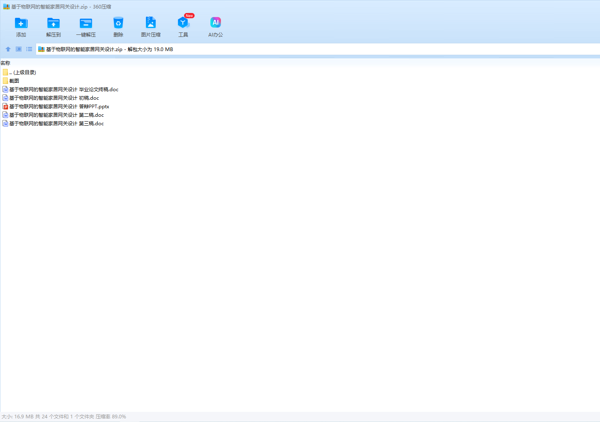The image size is (600, 422).
Task: Go up one level with the arrow icon
Action: pyautogui.click(x=8, y=49)
